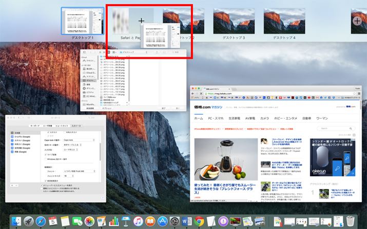
Task: Click the add desktop plus button
Action: 357,20
